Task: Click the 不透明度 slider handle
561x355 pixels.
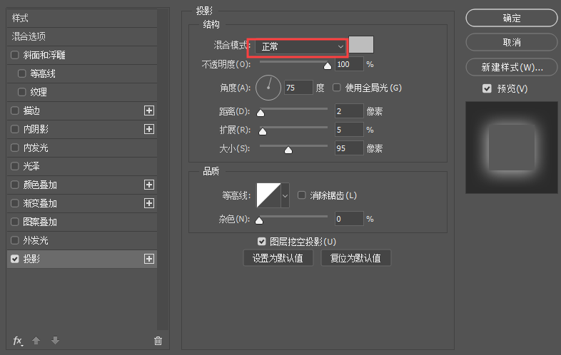Action: pos(328,66)
